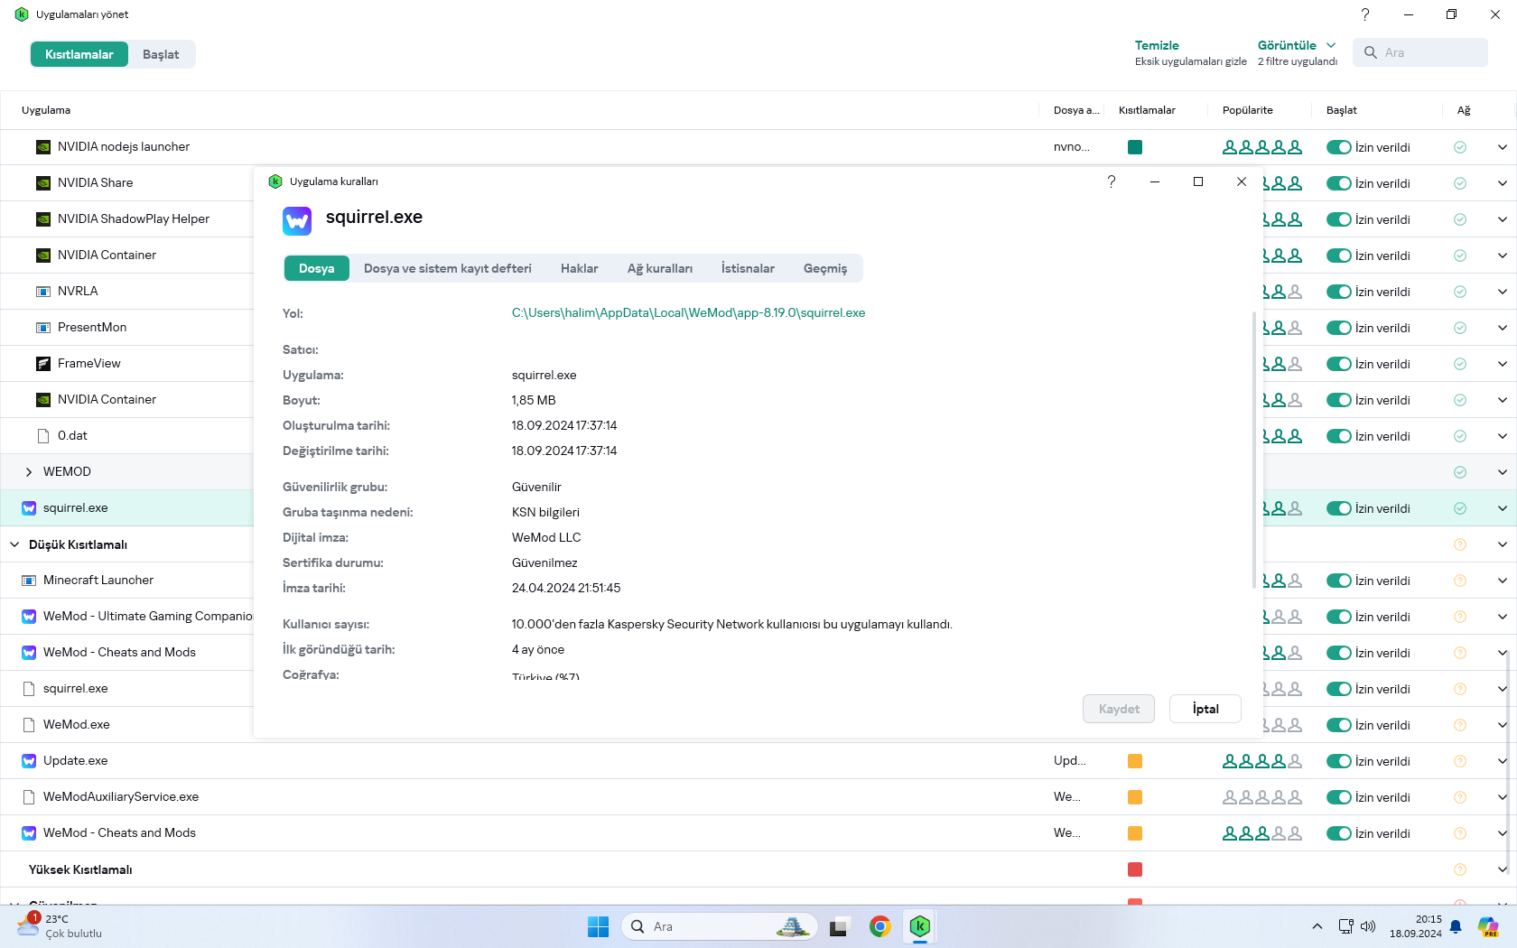
Task: Click the NVIDIA ShadowPlay Helper icon
Action: pos(43,219)
